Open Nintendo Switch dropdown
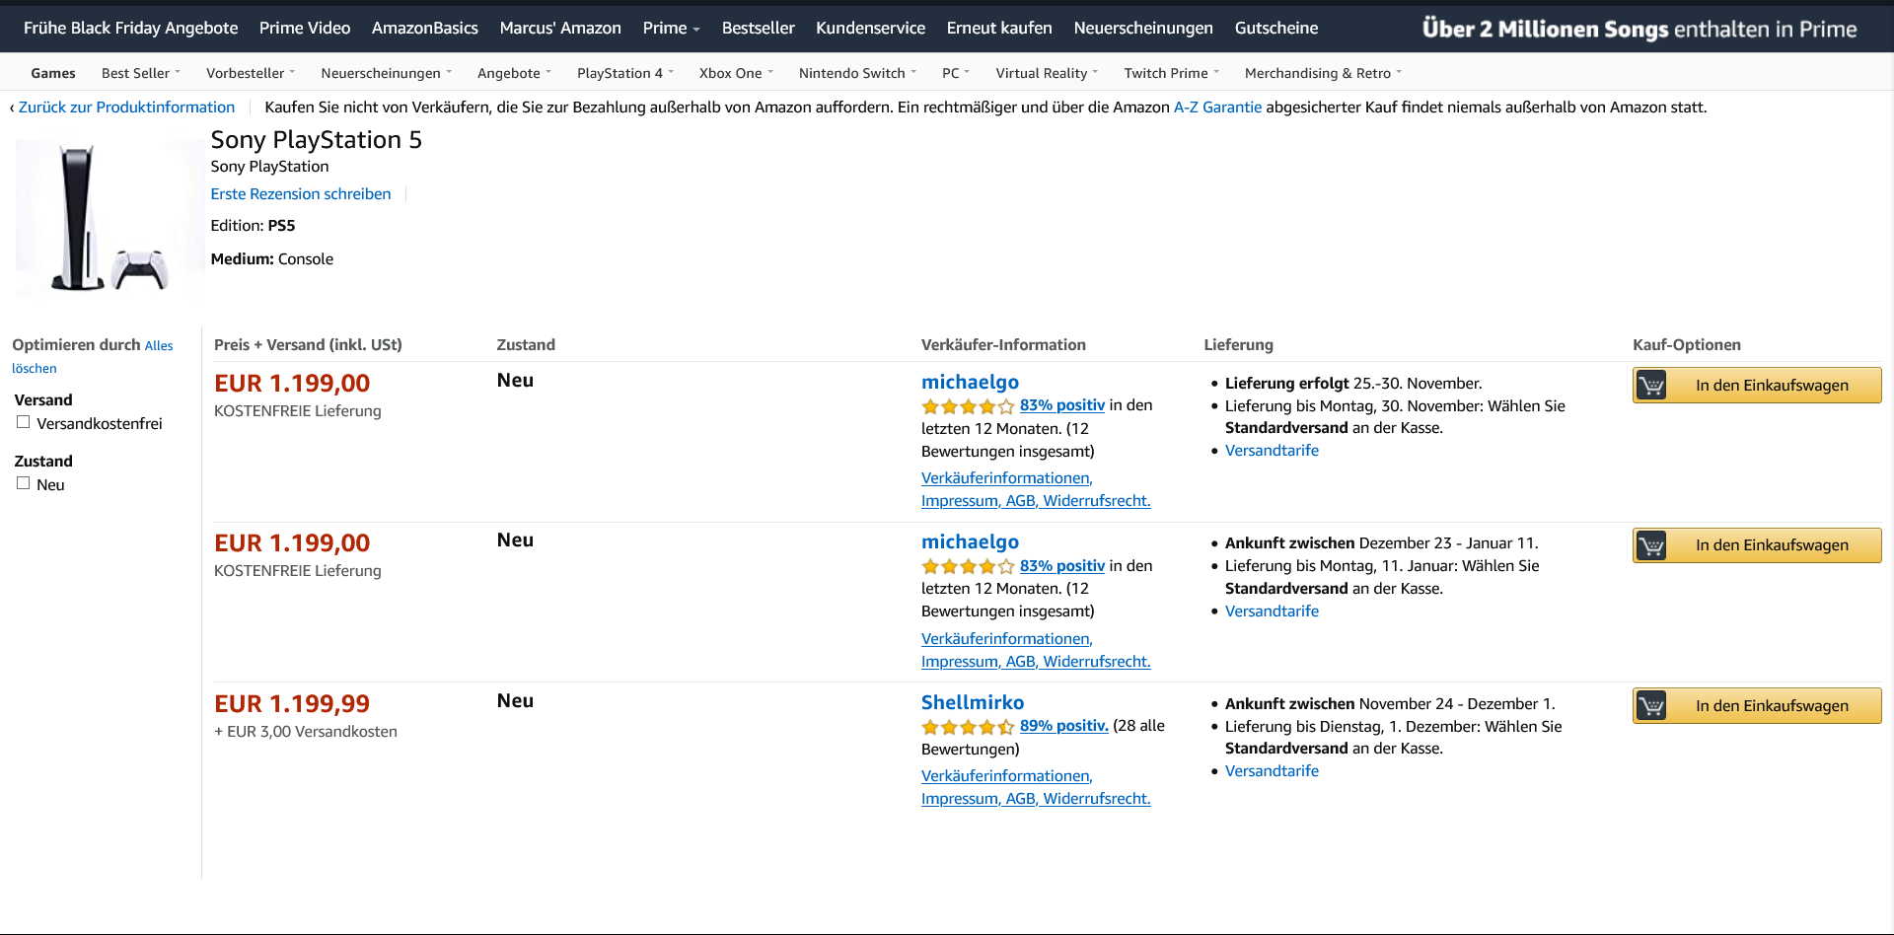This screenshot has width=1894, height=935. click(x=857, y=73)
